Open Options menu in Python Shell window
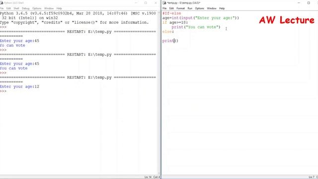Viewport: 318px width, 179px height. coord(37,8)
